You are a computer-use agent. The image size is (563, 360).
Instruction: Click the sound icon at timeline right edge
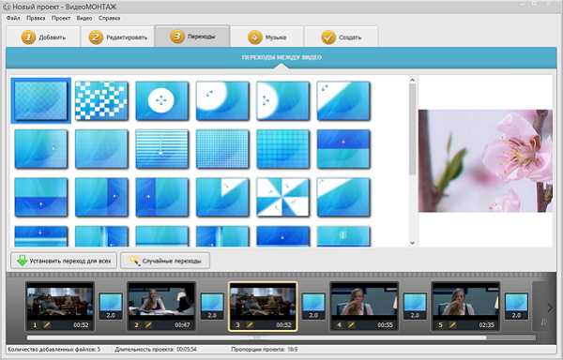click(543, 322)
